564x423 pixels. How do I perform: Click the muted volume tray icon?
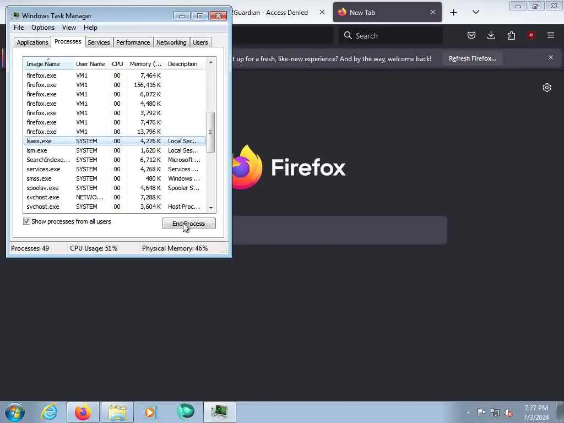508,413
